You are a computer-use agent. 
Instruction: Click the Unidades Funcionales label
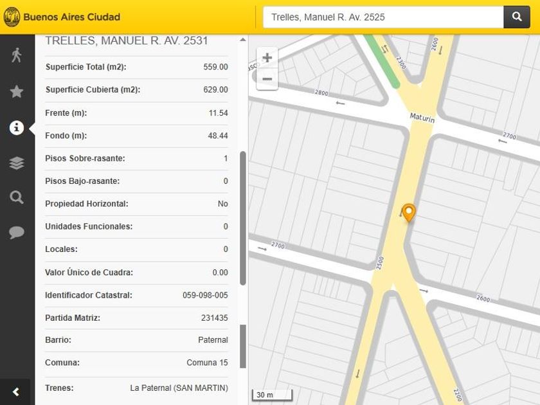[89, 226]
